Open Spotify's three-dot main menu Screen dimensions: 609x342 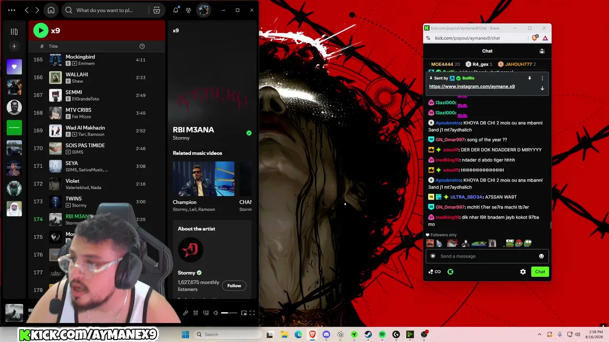[x=12, y=10]
